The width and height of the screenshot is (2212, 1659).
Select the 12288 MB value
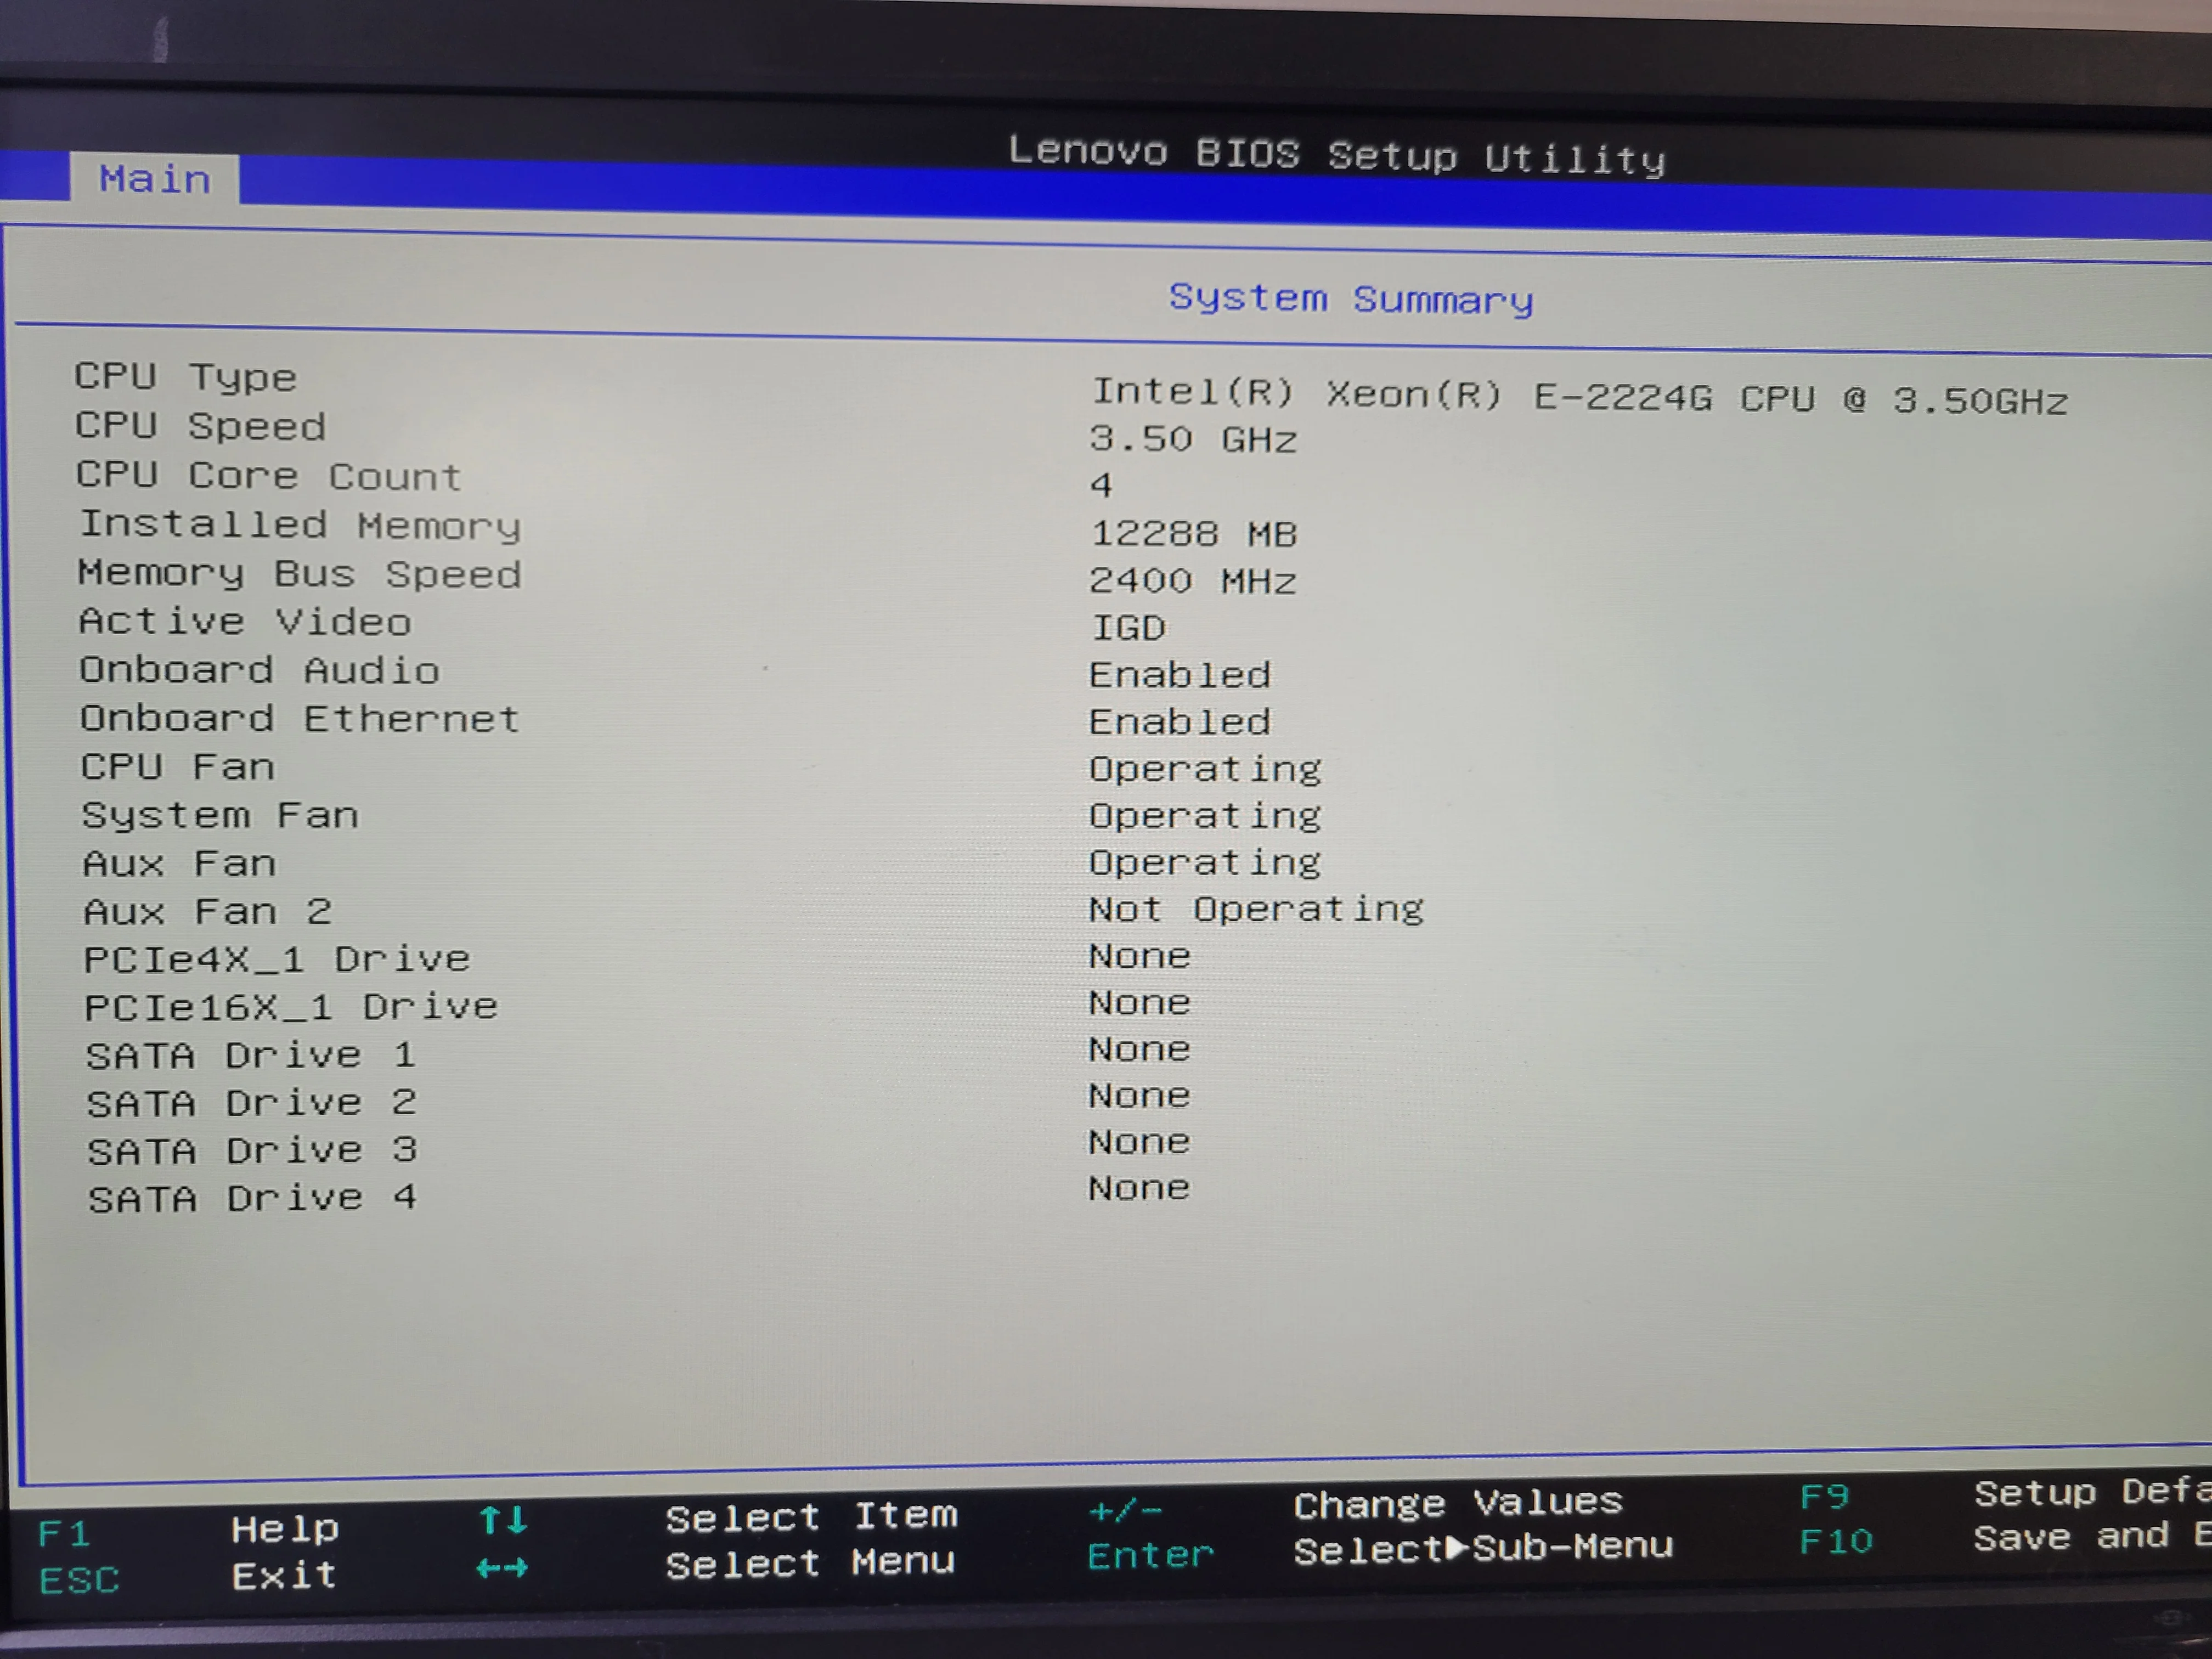pyautogui.click(x=1194, y=533)
